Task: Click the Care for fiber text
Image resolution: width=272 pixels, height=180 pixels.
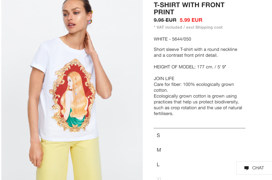Action: [194, 87]
